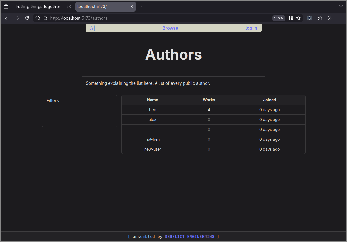
Task: Switch to the Putting things together tab
Action: [x=41, y=7]
